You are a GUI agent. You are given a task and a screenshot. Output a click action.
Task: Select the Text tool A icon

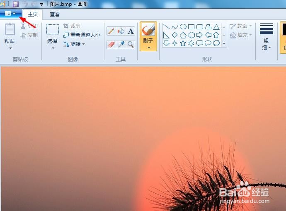(x=131, y=31)
